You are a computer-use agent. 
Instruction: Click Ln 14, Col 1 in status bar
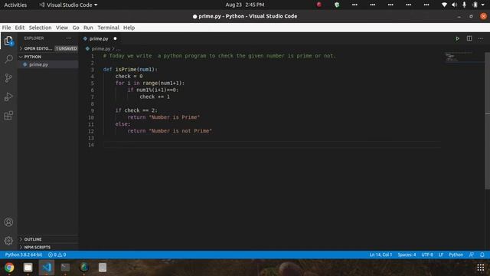pos(381,255)
